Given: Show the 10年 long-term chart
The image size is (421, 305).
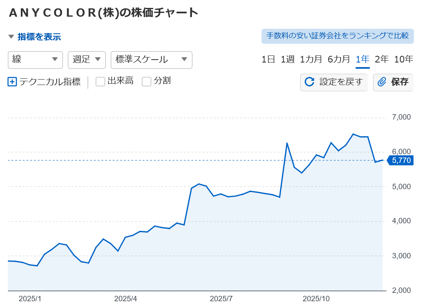Looking at the screenshot, I should click(x=404, y=59).
